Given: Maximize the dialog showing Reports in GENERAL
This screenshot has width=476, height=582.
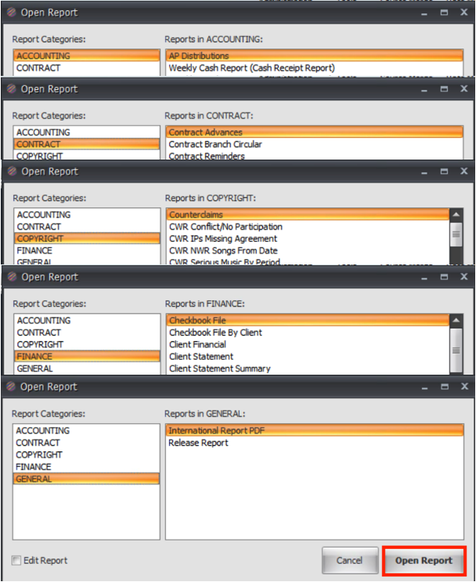Looking at the screenshot, I should point(444,386).
